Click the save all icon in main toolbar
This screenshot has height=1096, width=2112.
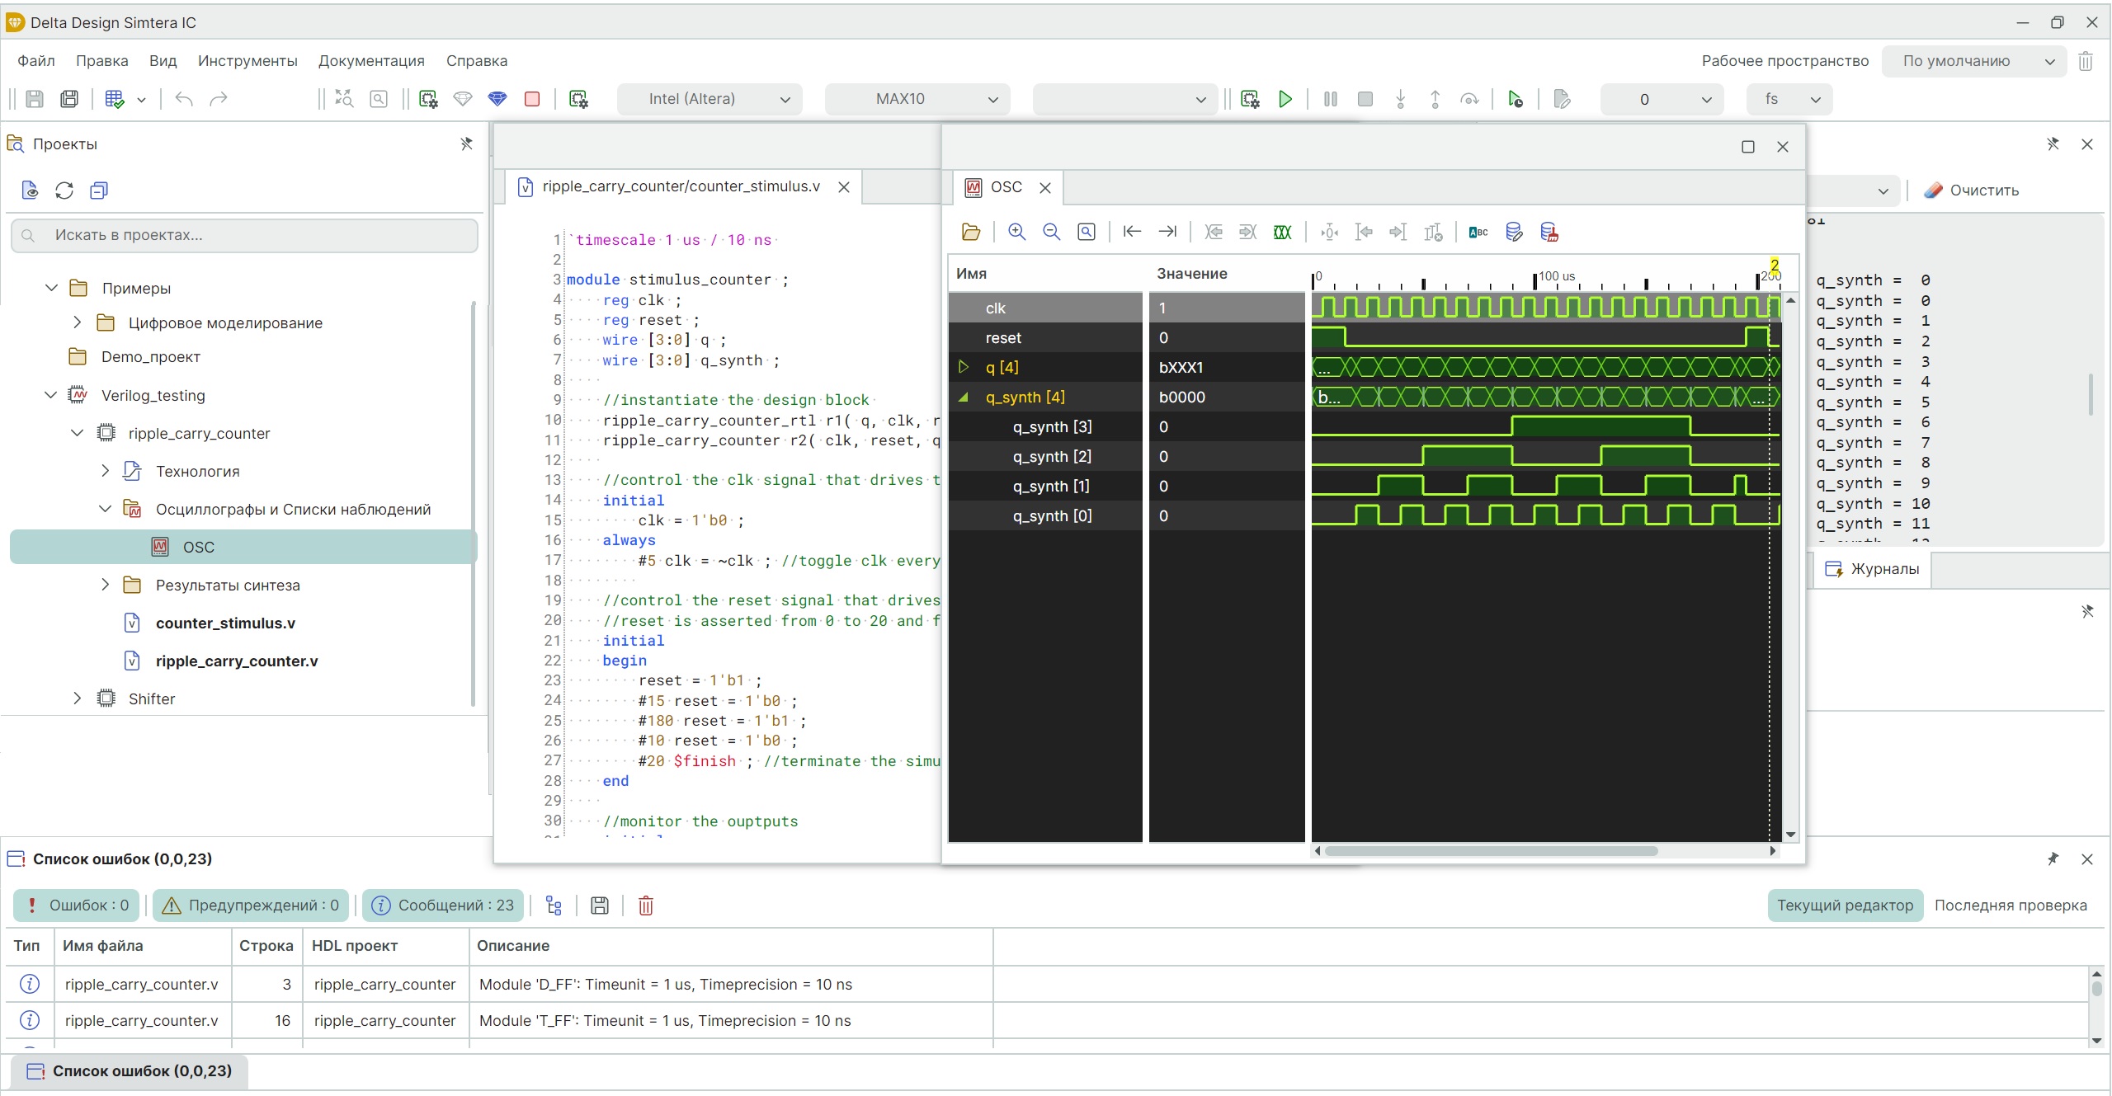(x=69, y=99)
